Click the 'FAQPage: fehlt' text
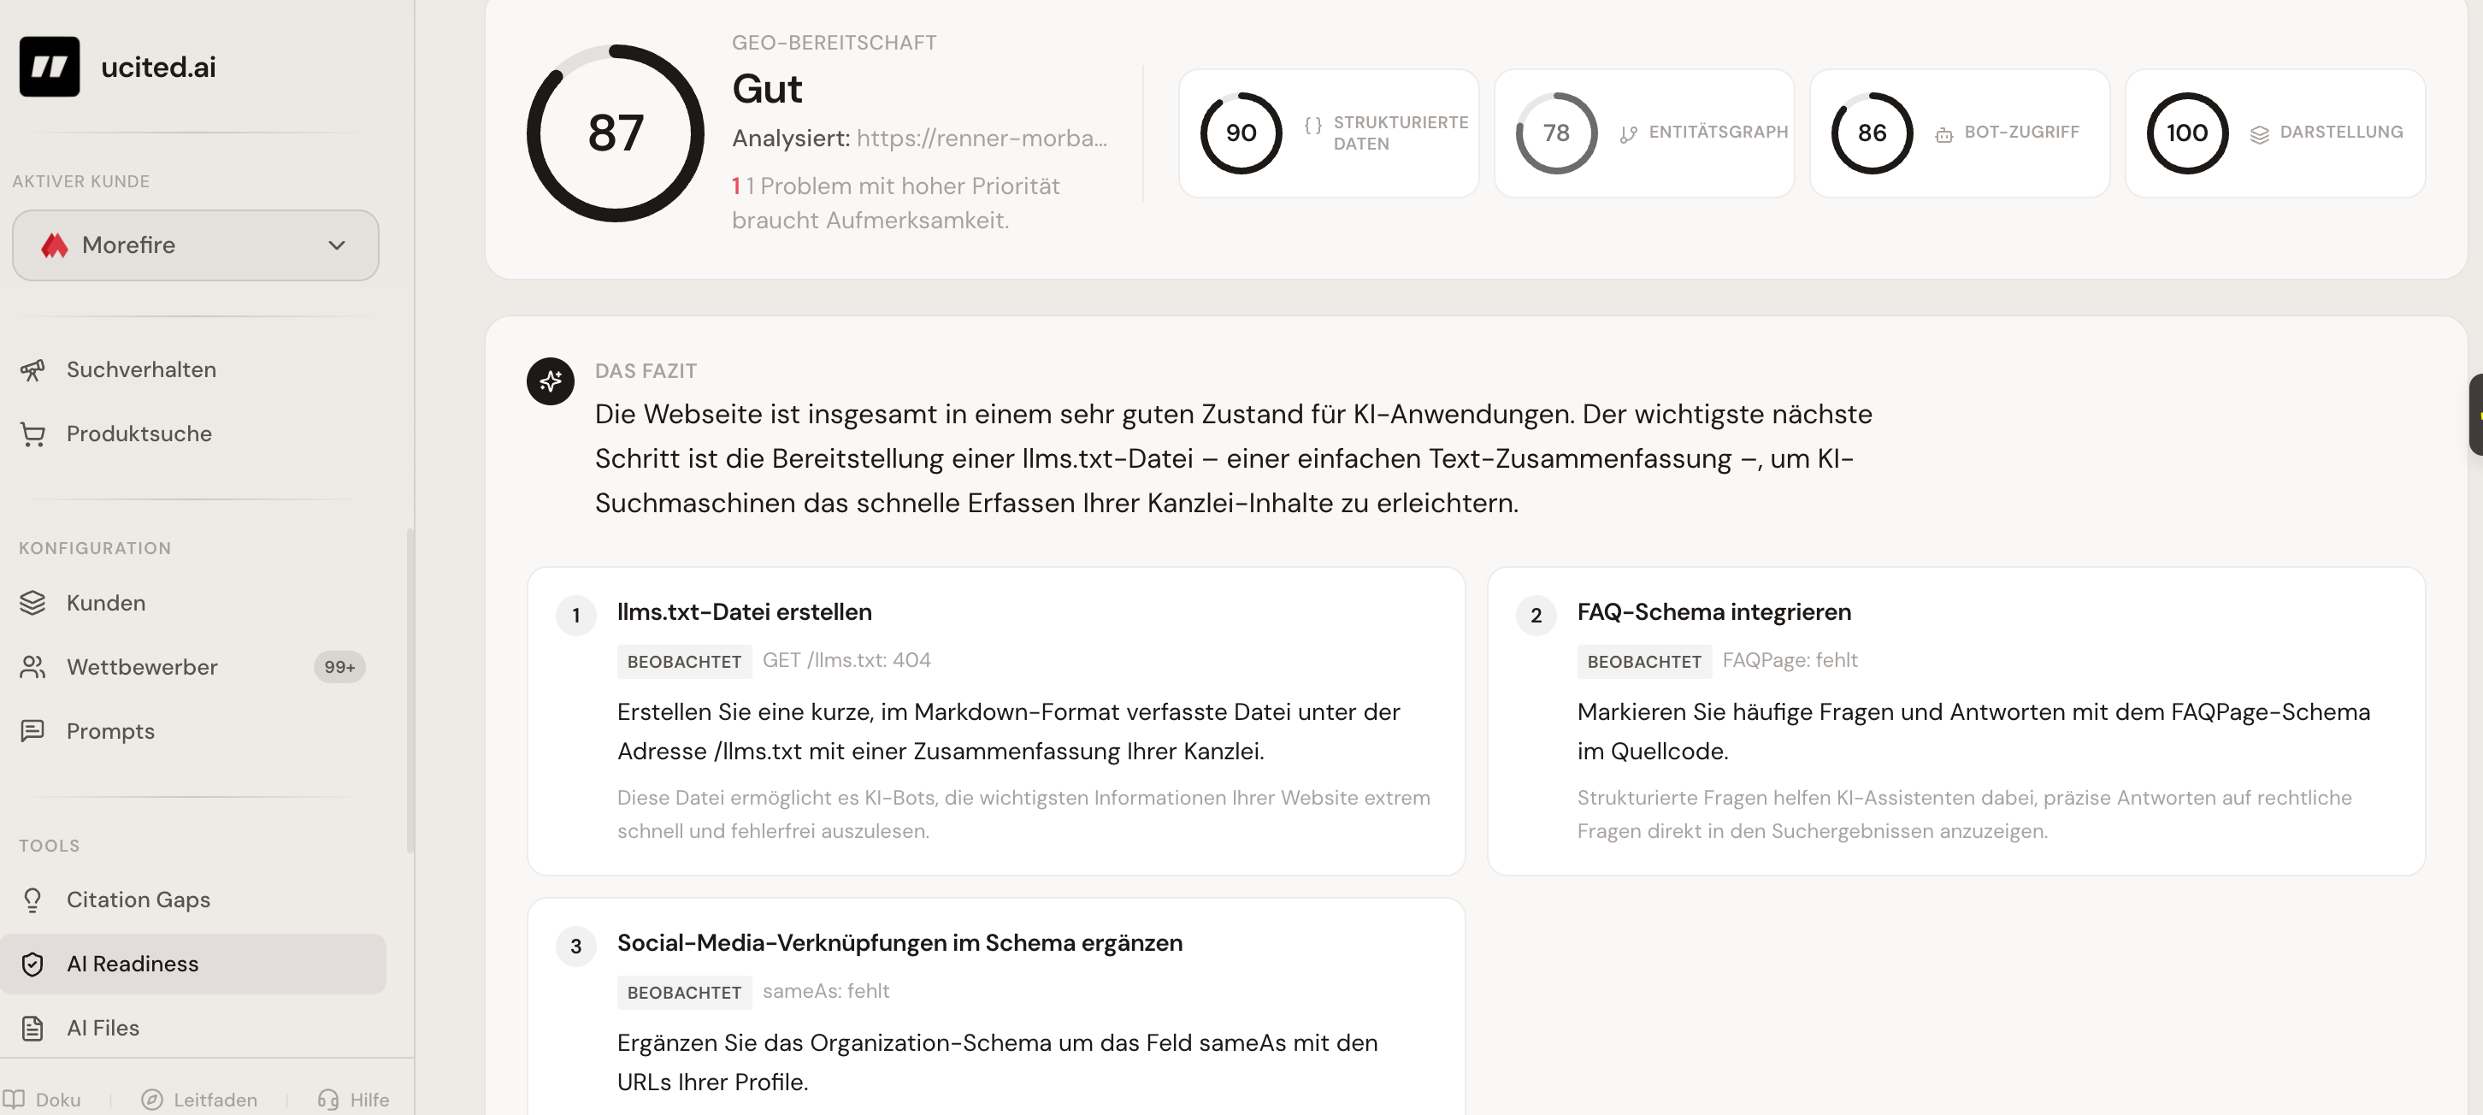 coord(1790,660)
